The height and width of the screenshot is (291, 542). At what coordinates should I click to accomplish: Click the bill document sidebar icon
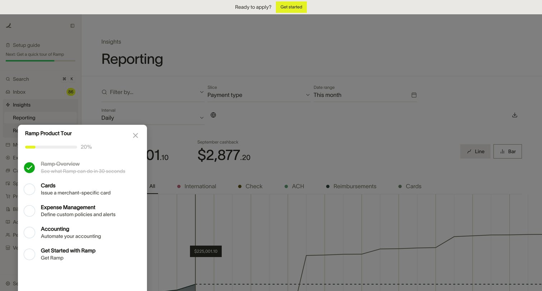pyautogui.click(x=8, y=209)
